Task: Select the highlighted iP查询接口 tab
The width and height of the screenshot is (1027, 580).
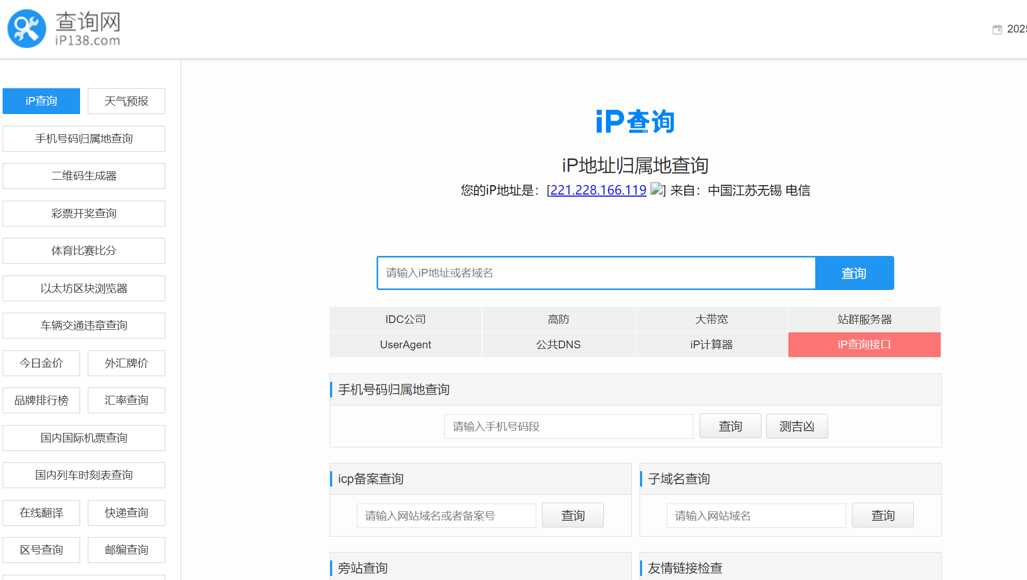Action: click(864, 344)
